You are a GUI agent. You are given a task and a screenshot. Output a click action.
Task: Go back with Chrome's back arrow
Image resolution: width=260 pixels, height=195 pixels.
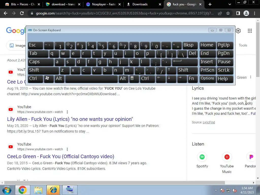[x=6, y=13]
